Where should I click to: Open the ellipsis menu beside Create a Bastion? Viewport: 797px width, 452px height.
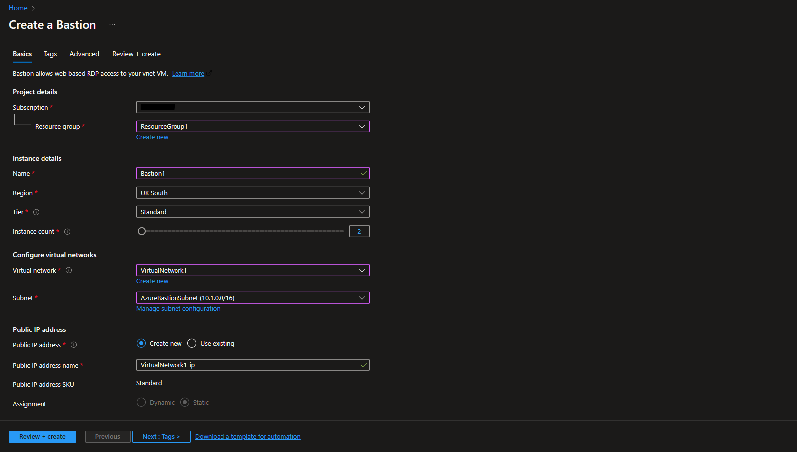click(112, 25)
